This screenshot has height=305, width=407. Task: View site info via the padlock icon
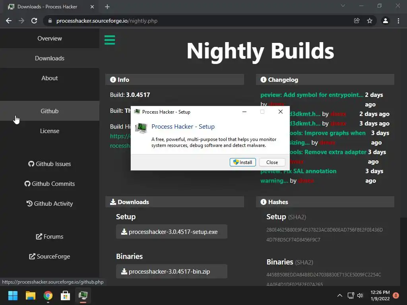click(x=50, y=21)
